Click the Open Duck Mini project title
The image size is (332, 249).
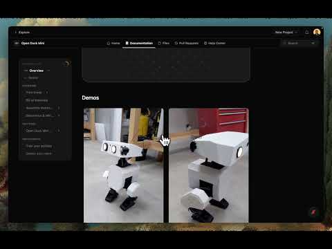(33, 43)
